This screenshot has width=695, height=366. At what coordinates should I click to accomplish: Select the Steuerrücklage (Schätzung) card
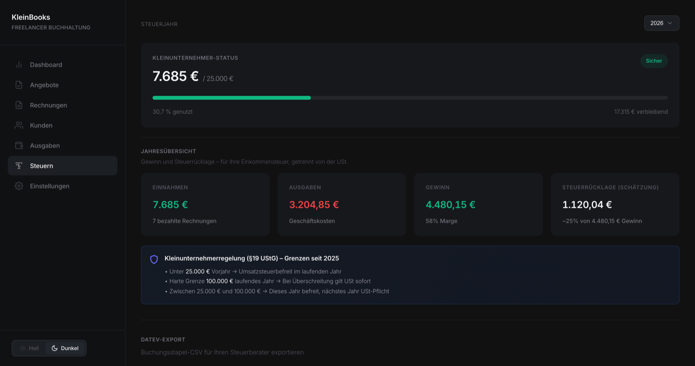615,204
